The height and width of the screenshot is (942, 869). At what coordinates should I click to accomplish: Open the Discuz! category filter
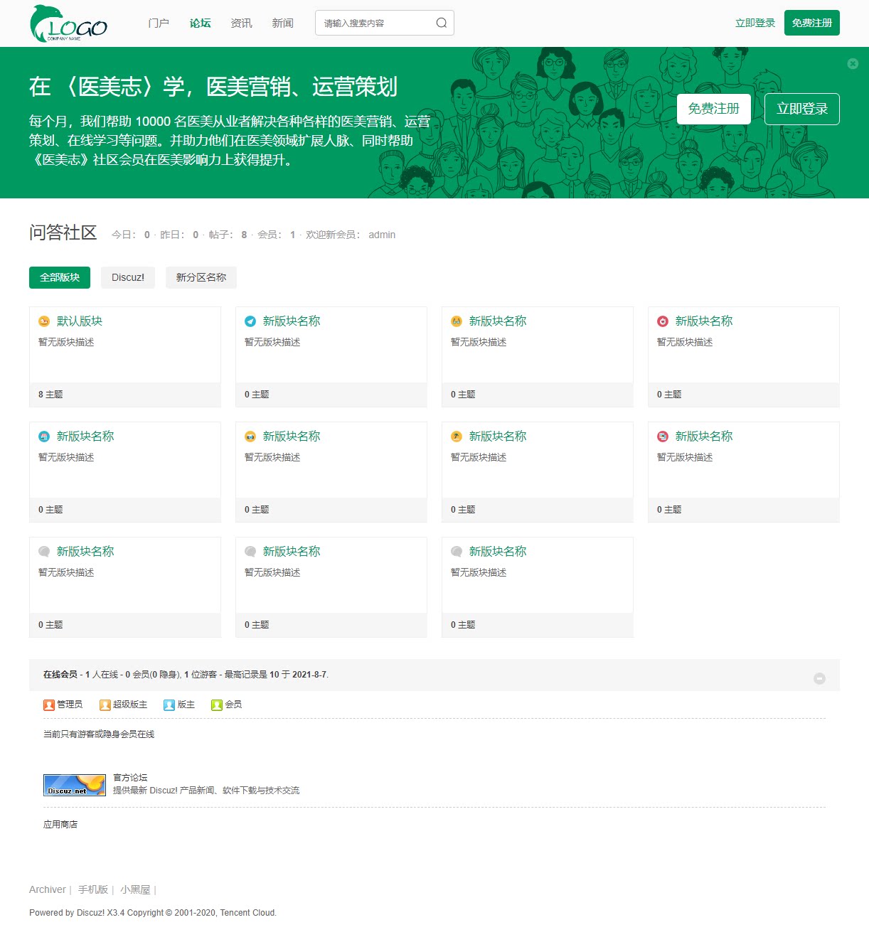pos(127,277)
